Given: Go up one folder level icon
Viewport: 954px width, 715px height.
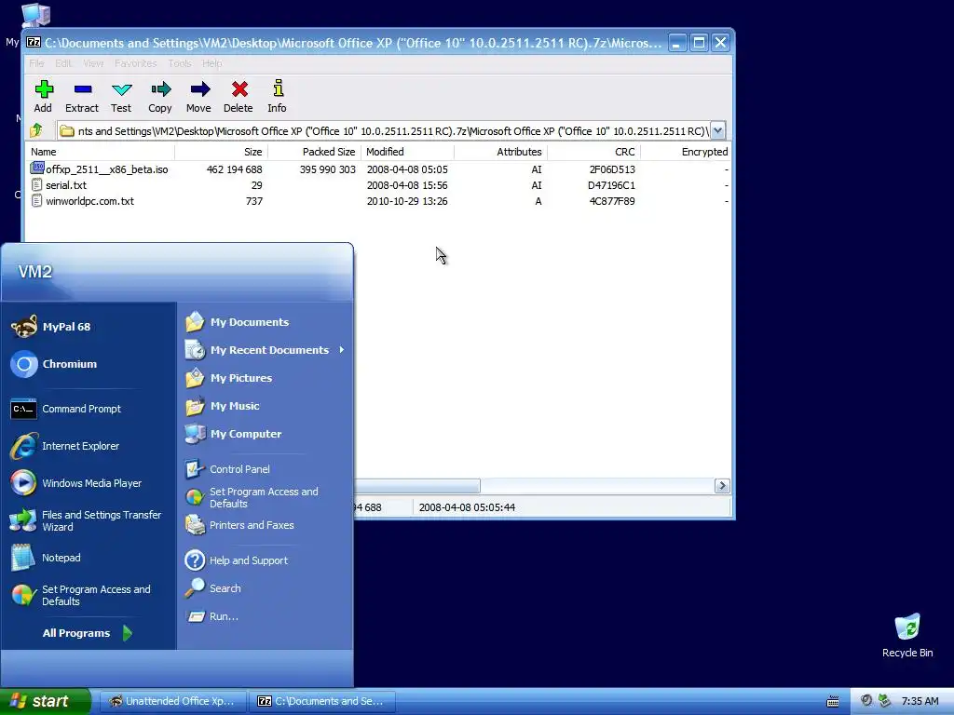Looking at the screenshot, I should (36, 130).
